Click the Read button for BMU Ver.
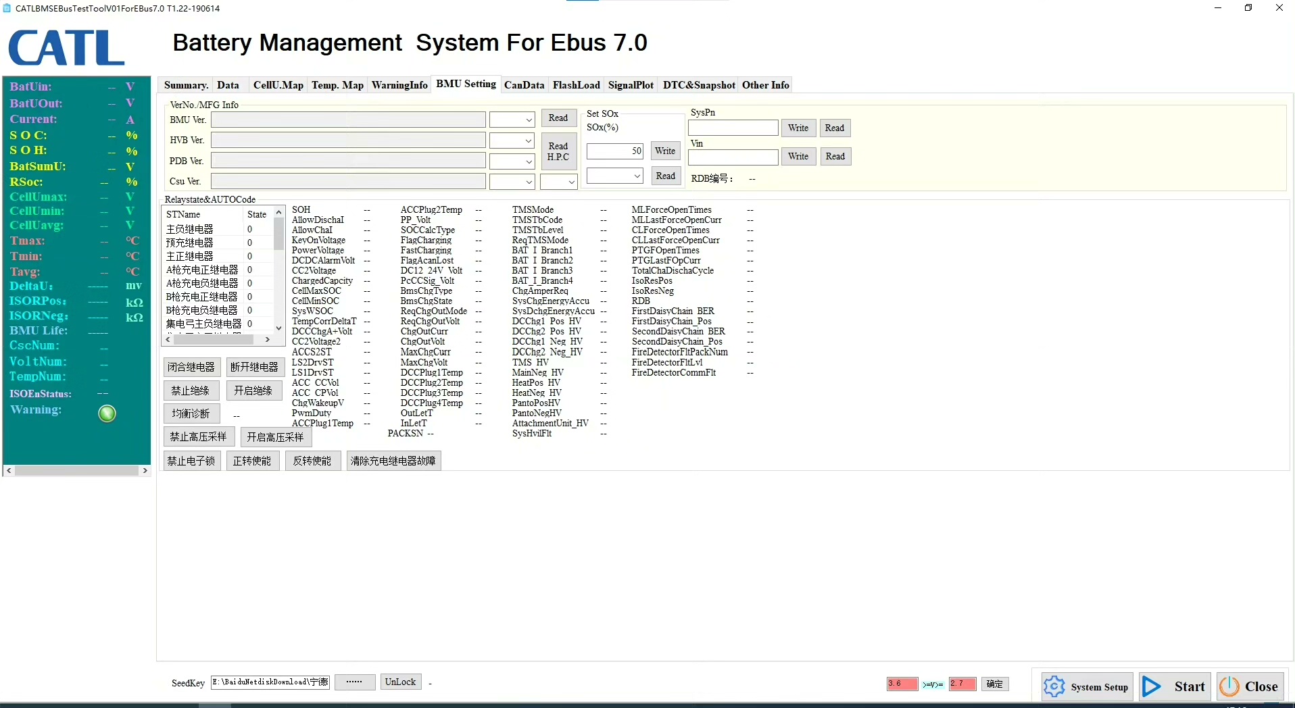 tap(558, 118)
